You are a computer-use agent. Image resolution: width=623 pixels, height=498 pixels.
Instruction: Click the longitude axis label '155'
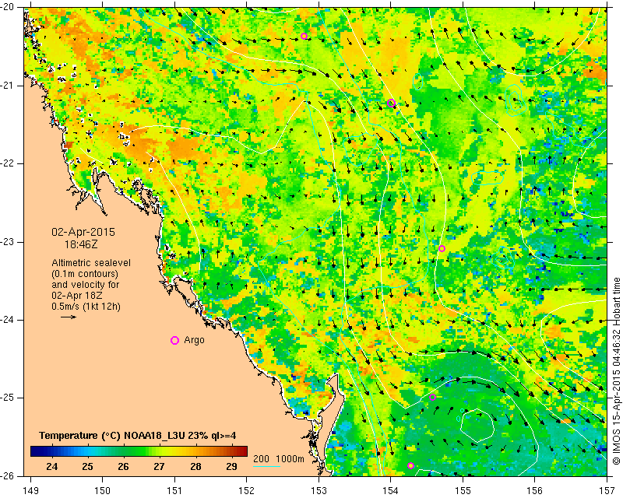point(463,491)
